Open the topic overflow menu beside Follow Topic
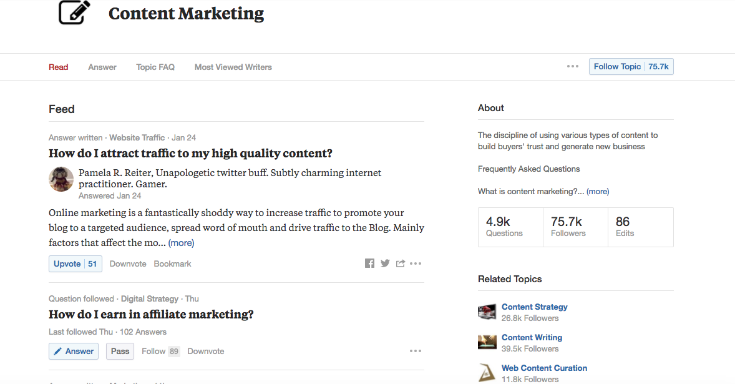This screenshot has height=384, width=735. [x=573, y=67]
